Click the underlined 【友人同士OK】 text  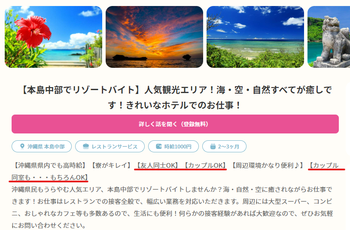[x=158, y=165]
